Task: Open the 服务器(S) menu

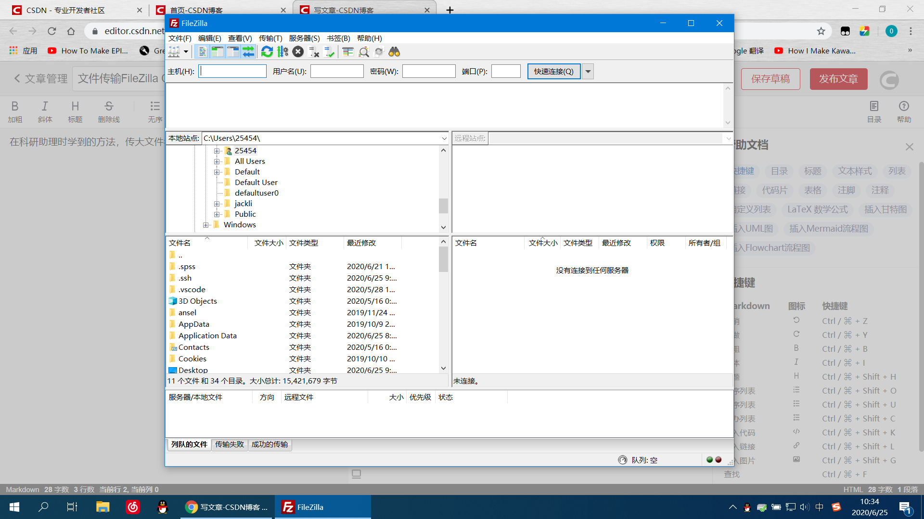Action: pos(304,38)
